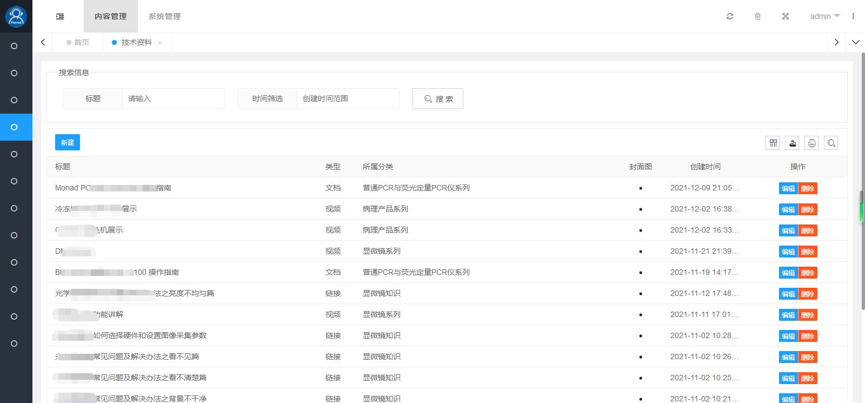
Task: Click the refresh icon in the header
Action: coord(730,16)
